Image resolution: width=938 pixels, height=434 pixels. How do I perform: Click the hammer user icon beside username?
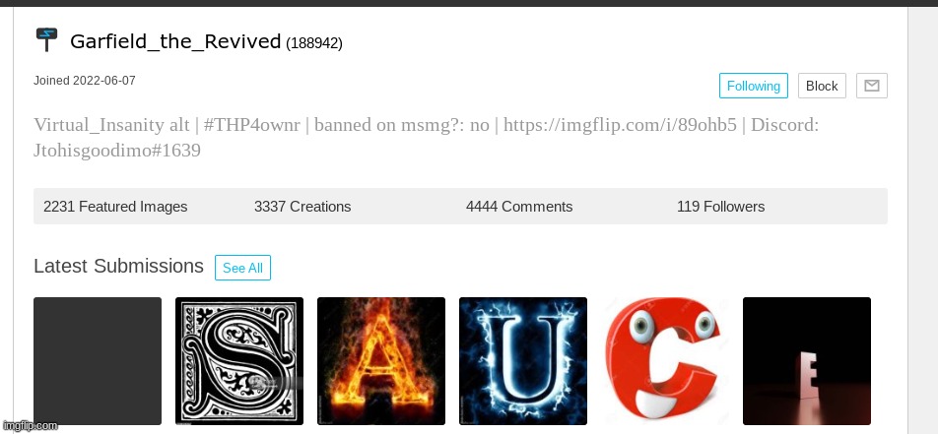click(x=46, y=40)
